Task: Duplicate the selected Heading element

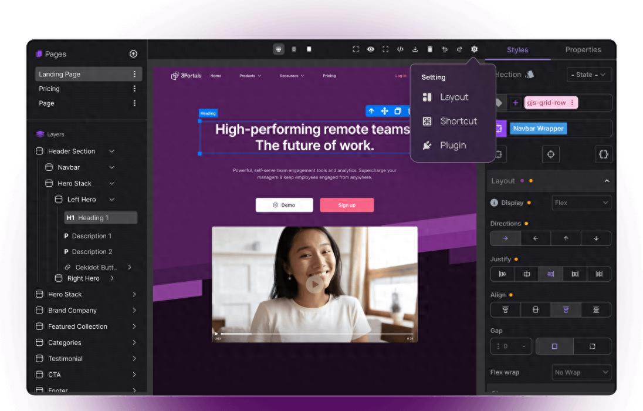Action: pyautogui.click(x=398, y=111)
